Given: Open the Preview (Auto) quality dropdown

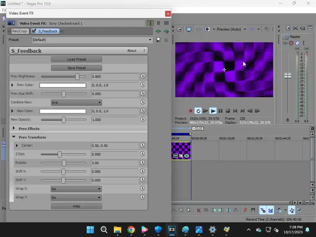Looking at the screenshot, I should click(231, 29).
